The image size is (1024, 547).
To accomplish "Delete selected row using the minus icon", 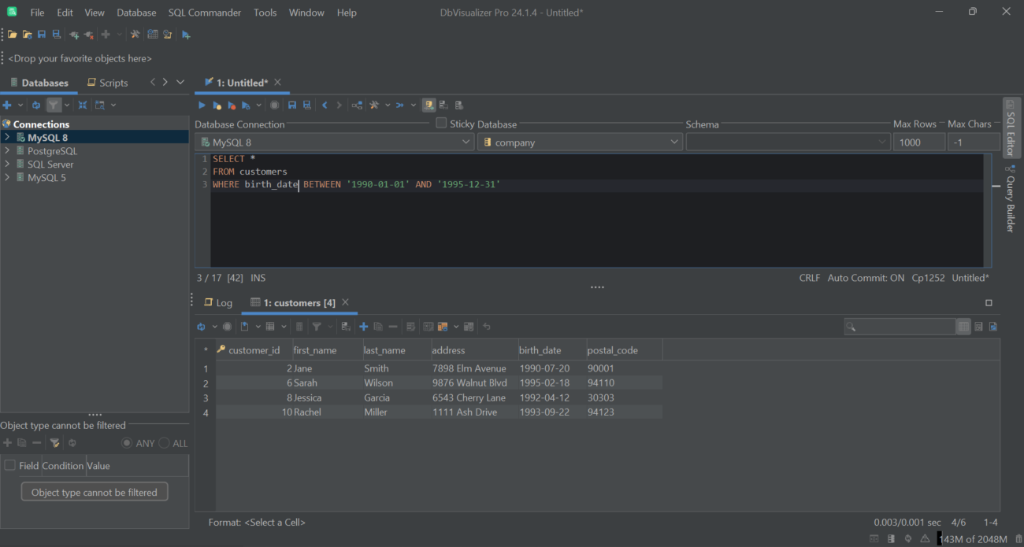I will coord(393,326).
